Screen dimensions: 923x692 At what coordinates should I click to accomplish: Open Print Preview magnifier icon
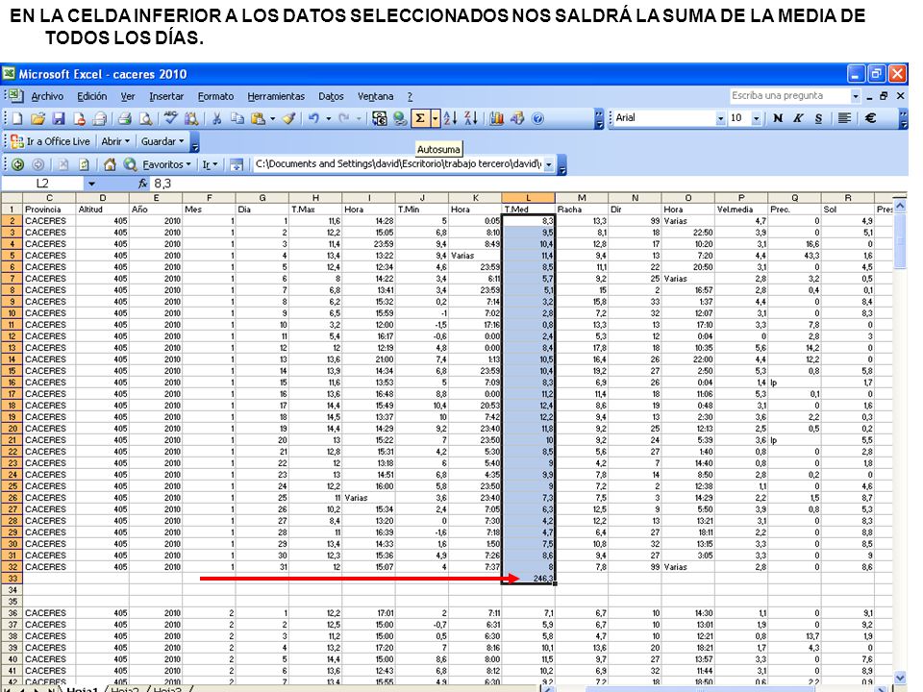(145, 119)
